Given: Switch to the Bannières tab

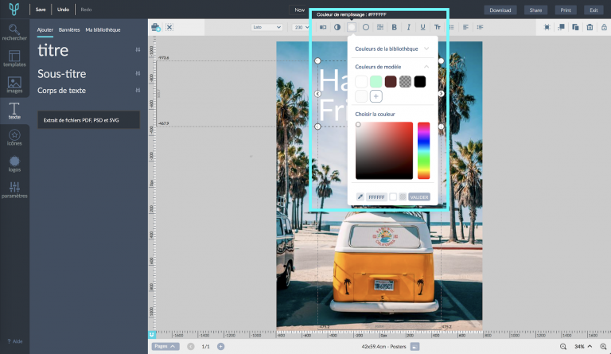Looking at the screenshot, I should click(x=69, y=29).
